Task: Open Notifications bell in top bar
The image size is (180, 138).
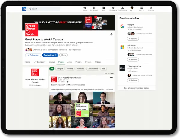Action: pos(122,9)
